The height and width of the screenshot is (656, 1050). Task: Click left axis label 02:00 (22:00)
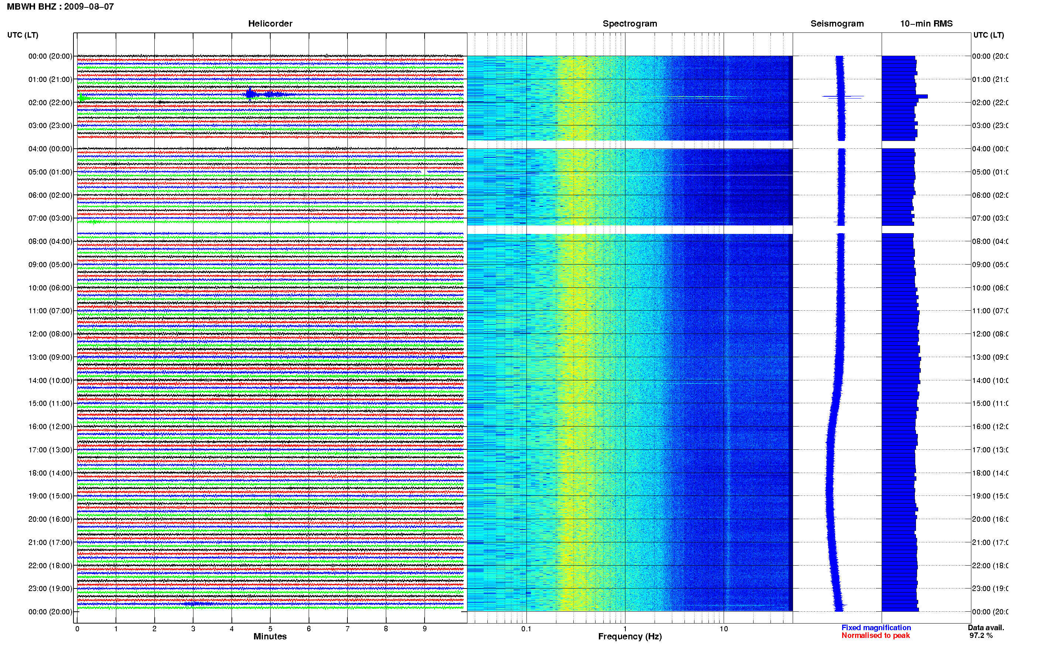50,103
